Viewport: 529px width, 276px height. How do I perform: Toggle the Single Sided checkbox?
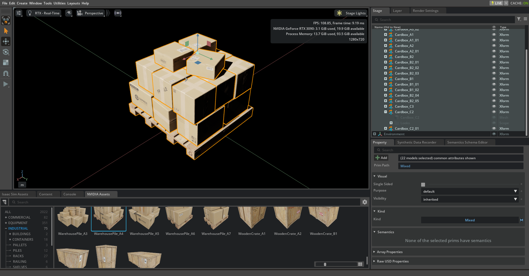(423, 184)
